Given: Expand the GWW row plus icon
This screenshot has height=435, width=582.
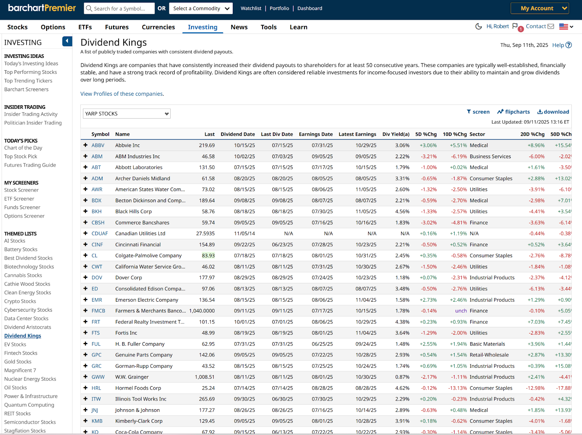Looking at the screenshot, I should click(x=85, y=377).
